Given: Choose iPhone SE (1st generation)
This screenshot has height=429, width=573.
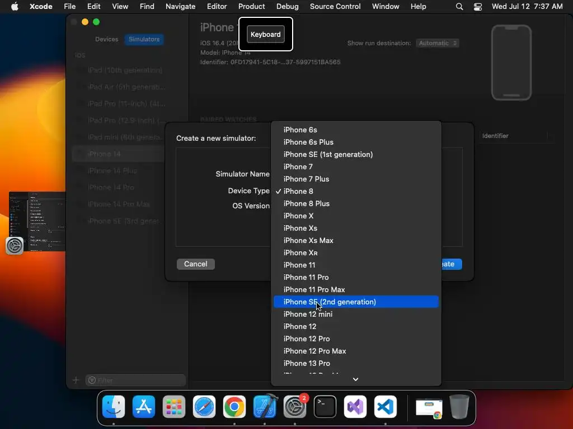Looking at the screenshot, I should (356, 154).
